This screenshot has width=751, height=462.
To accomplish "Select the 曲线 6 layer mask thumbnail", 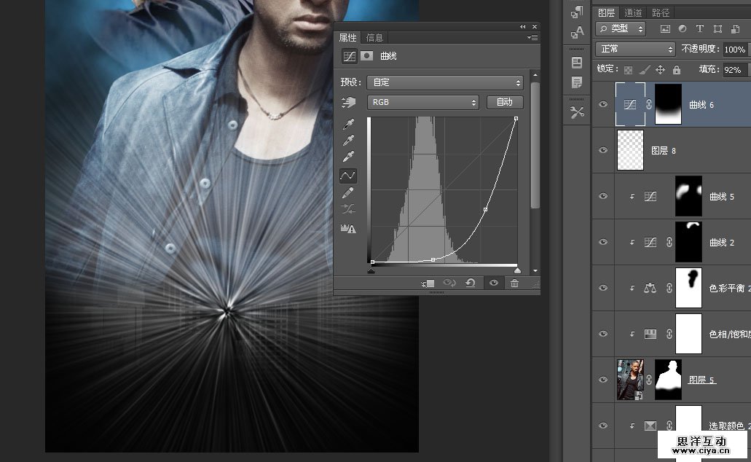I will coord(668,104).
